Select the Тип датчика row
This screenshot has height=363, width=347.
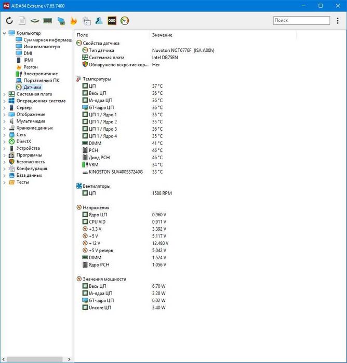149,50
